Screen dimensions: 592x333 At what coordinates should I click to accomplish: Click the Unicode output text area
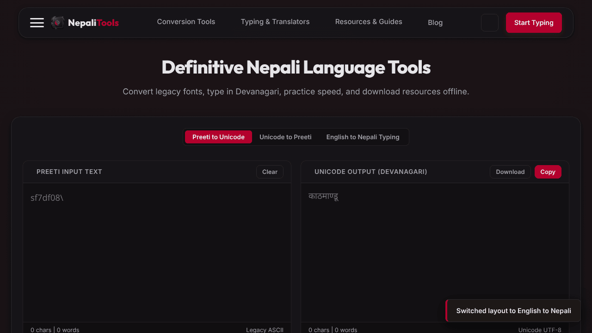[x=435, y=253]
